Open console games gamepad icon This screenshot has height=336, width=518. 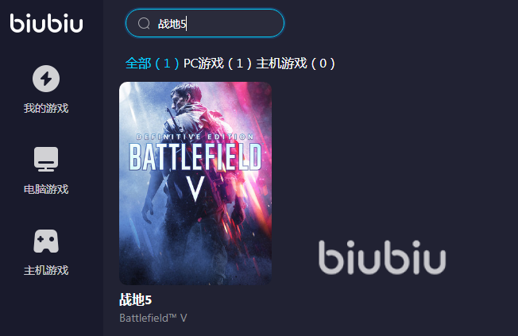coord(46,241)
